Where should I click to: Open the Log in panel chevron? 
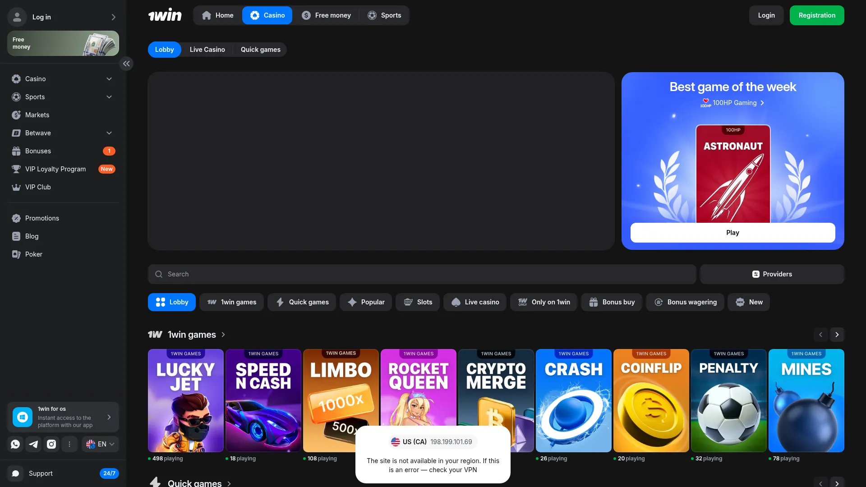114,17
